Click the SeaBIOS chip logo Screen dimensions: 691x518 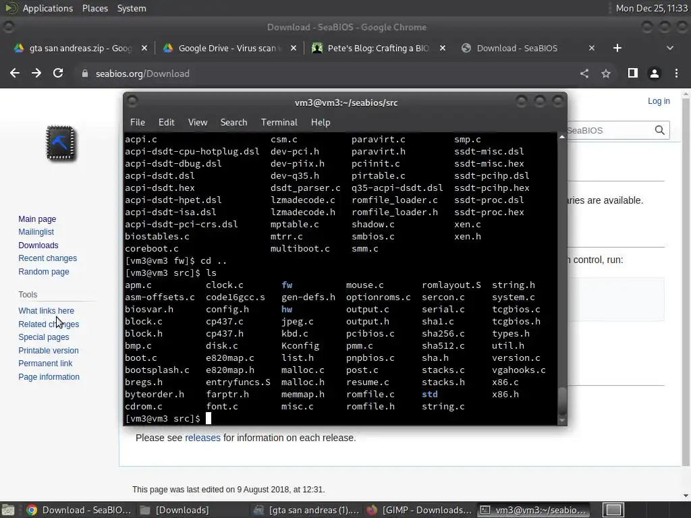coord(61,143)
